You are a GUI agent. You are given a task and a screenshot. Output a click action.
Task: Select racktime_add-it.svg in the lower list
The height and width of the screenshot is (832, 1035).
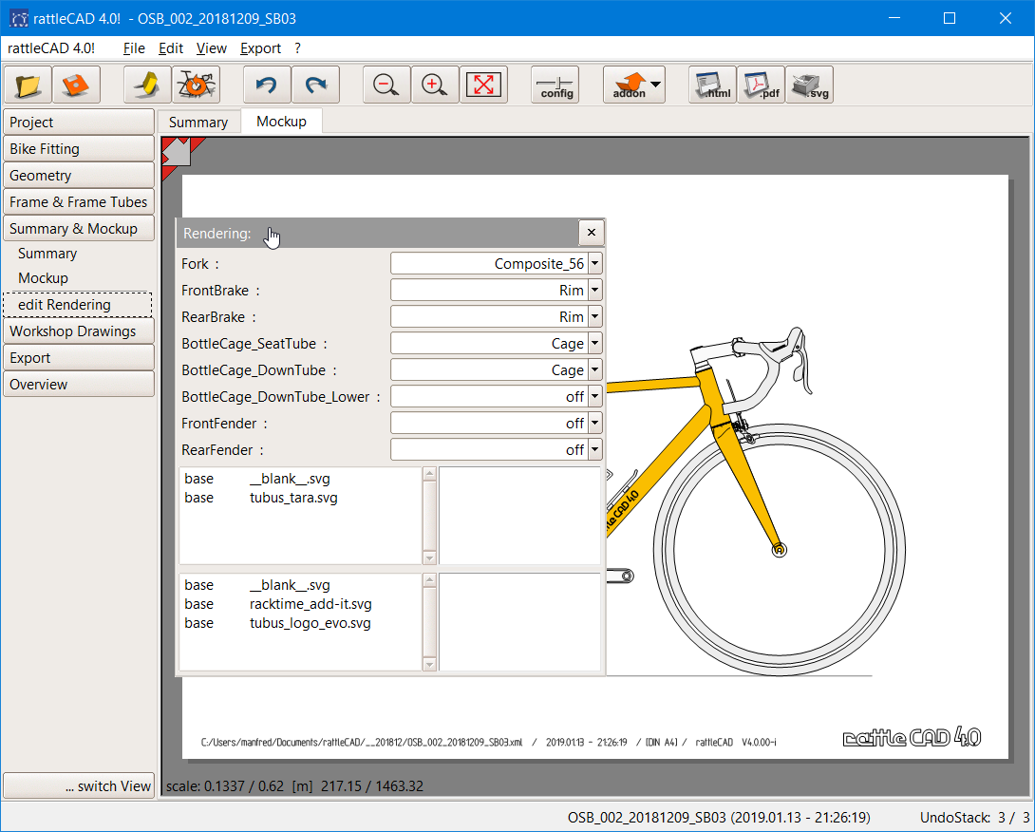[310, 604]
